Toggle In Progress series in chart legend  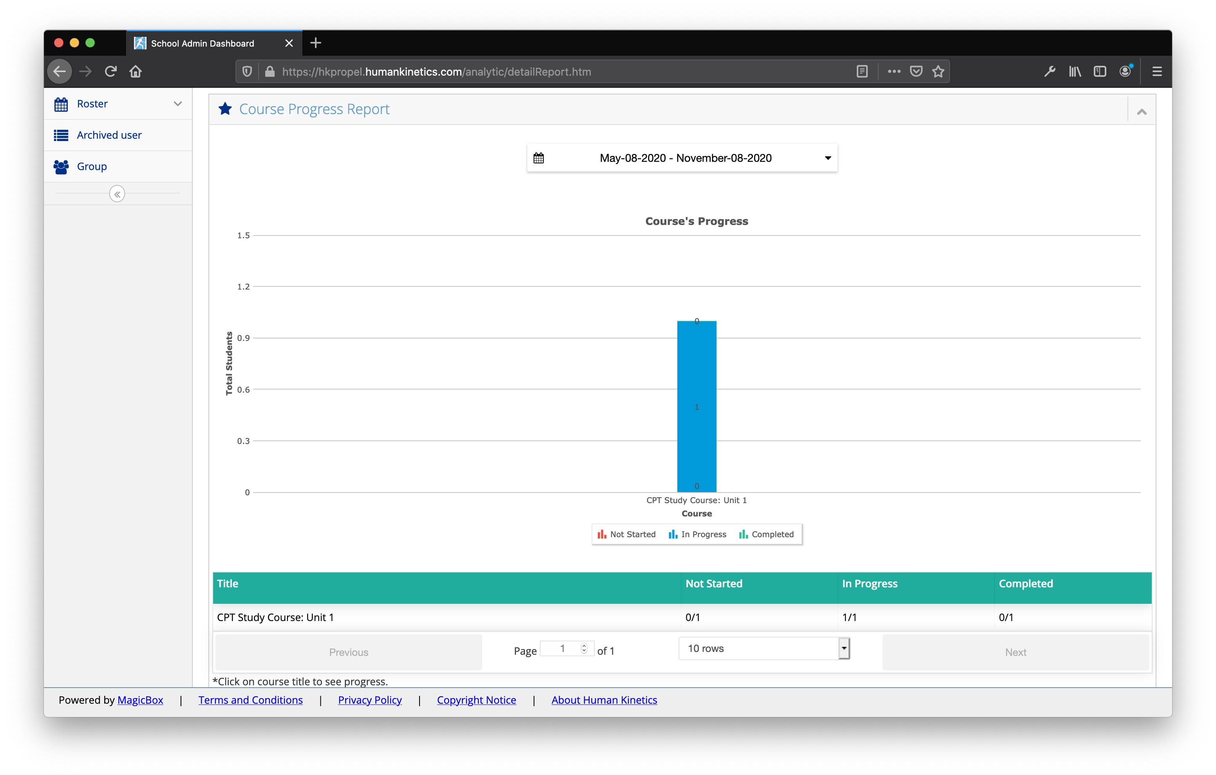coord(697,534)
